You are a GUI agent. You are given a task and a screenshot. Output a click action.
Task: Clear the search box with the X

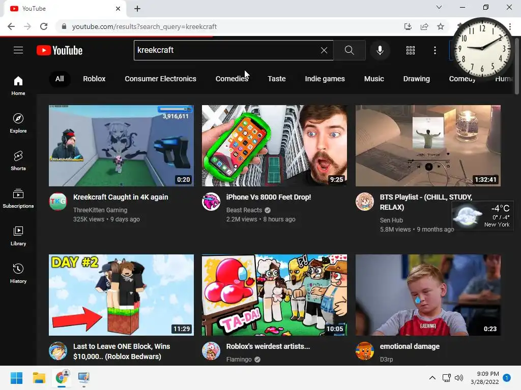pyautogui.click(x=324, y=50)
